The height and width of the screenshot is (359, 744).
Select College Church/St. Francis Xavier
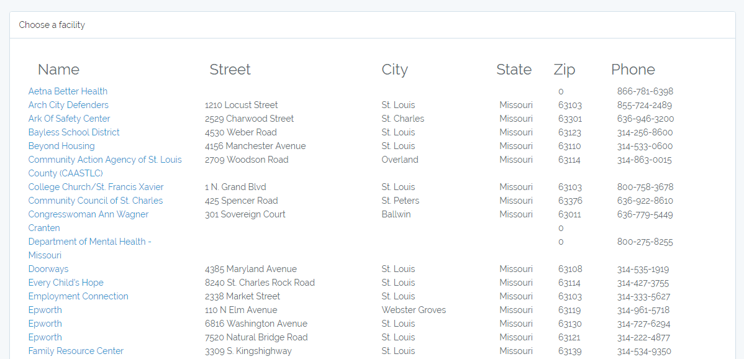pyautogui.click(x=96, y=187)
